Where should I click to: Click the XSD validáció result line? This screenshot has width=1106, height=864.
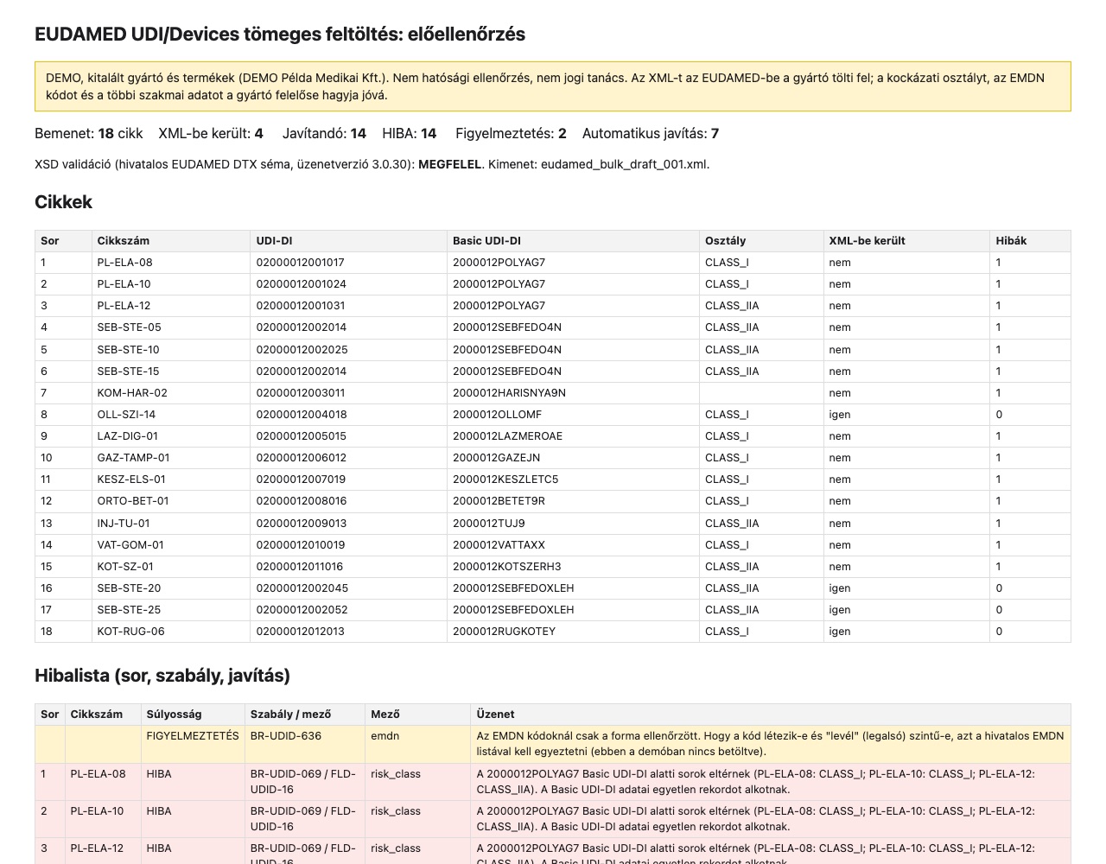(372, 164)
